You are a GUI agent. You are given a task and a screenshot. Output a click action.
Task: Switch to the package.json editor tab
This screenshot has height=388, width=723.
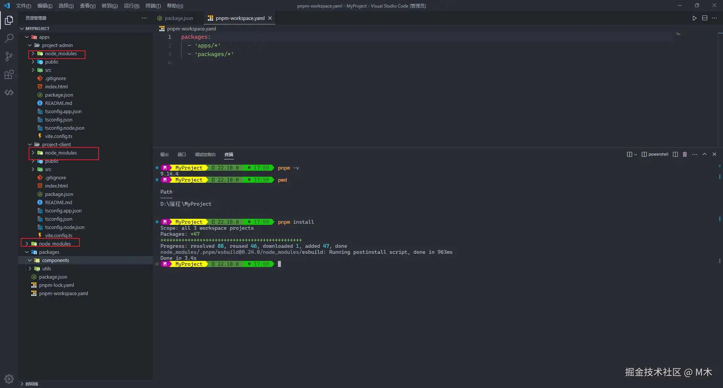coord(178,18)
